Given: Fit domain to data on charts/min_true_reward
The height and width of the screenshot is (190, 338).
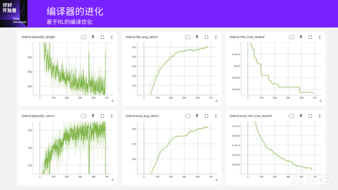Looking at the screenshot, I should pos(291,37).
